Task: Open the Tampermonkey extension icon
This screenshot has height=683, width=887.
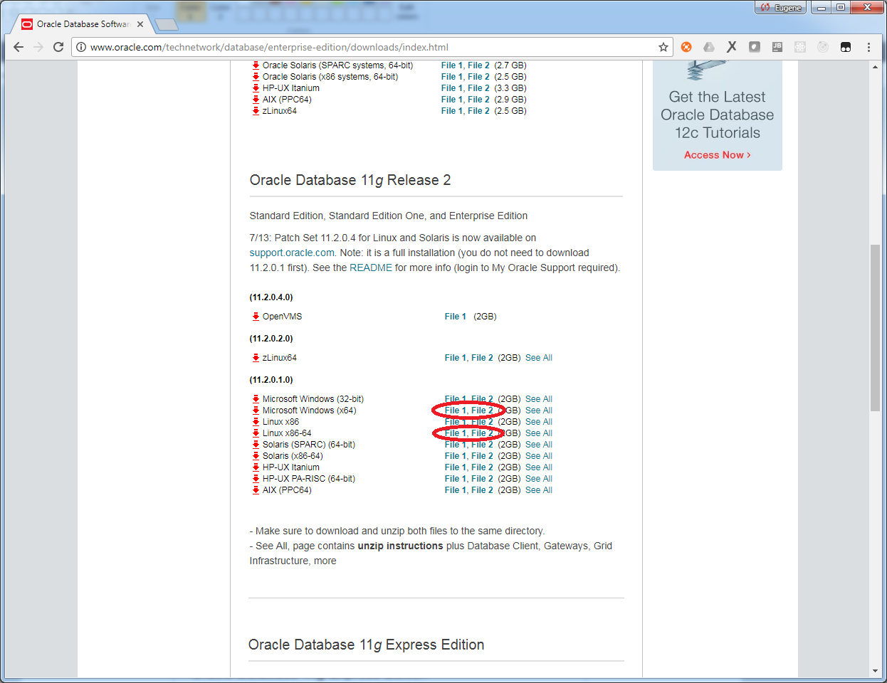Action: tap(846, 47)
